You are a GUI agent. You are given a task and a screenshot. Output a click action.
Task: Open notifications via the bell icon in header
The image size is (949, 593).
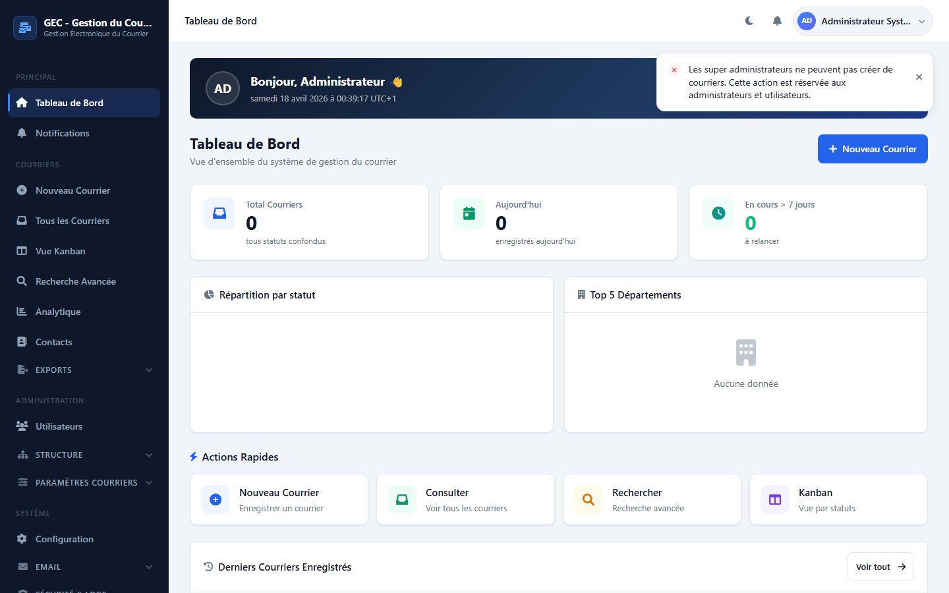pyautogui.click(x=777, y=21)
